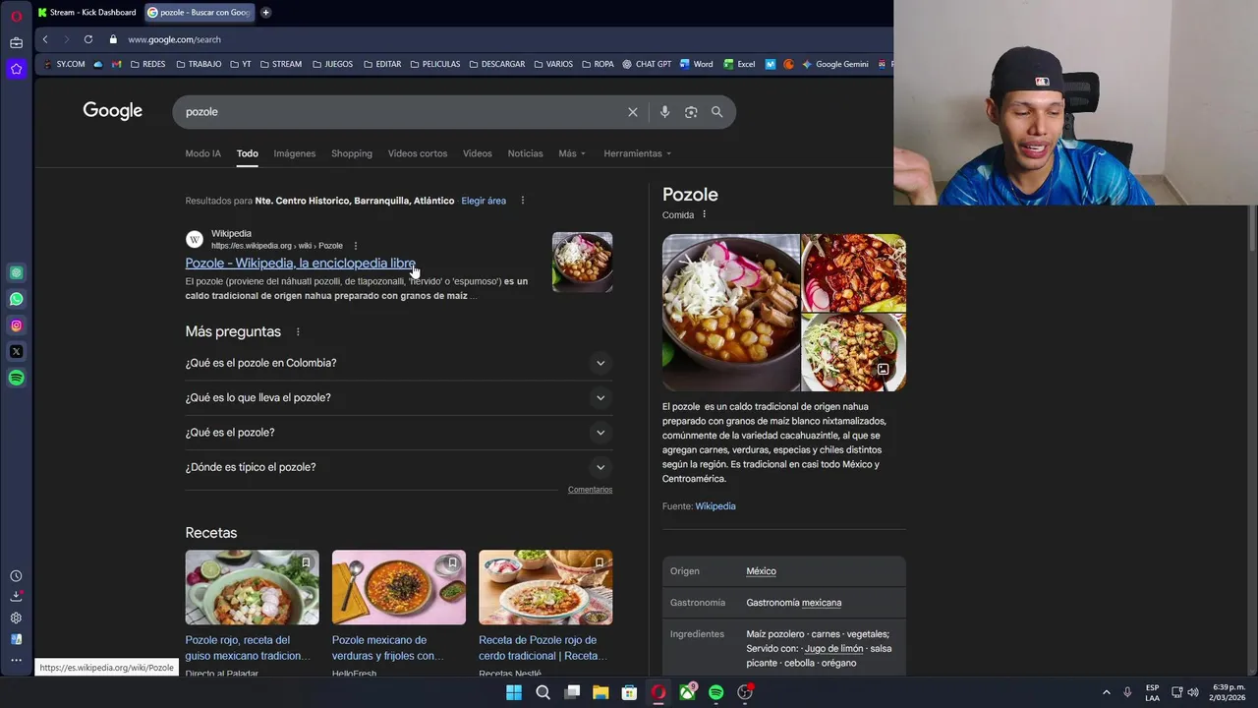Open Opera workspaces briefcase icon

tap(16, 42)
